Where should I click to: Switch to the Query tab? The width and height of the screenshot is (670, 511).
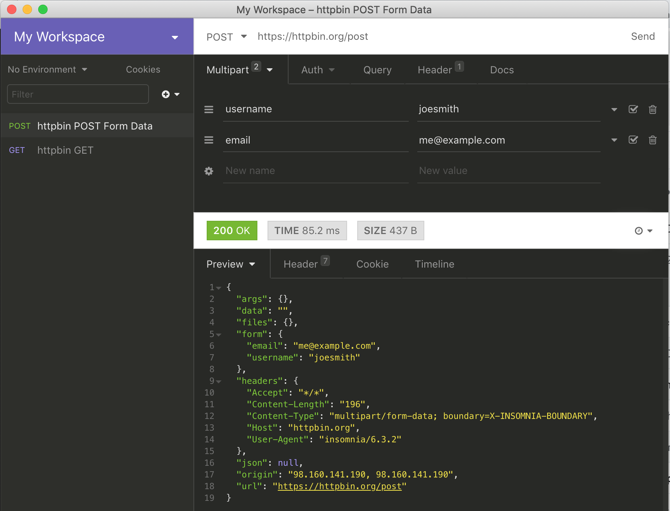378,70
